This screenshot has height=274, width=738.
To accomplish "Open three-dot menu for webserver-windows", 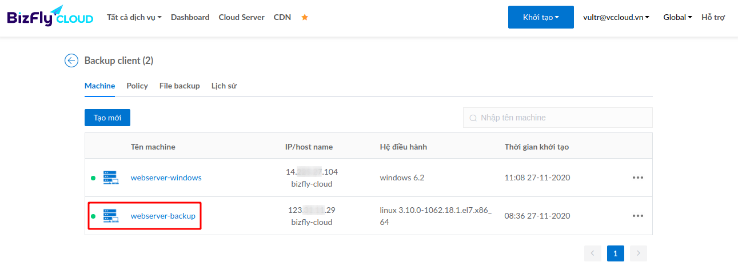I will 638,178.
